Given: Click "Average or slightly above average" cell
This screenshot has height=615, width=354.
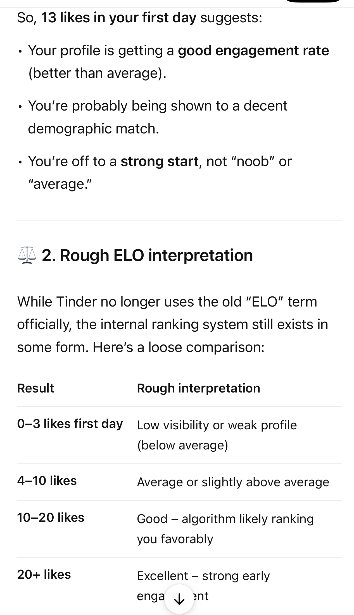Looking at the screenshot, I should [233, 482].
